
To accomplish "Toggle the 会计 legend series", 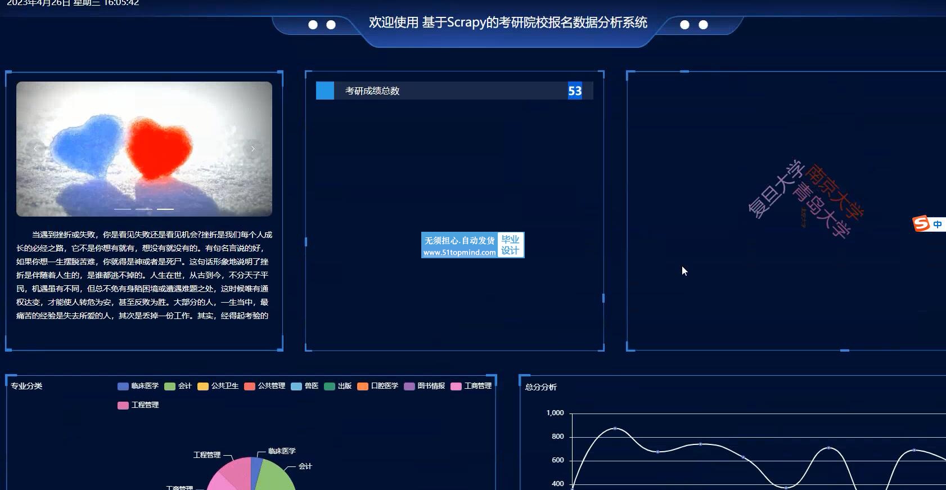I will tap(178, 386).
